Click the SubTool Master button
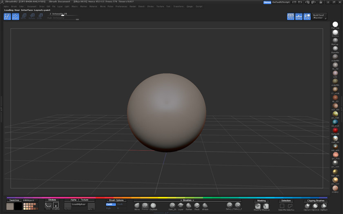Viewport: 343px width, 214px height. point(318,16)
